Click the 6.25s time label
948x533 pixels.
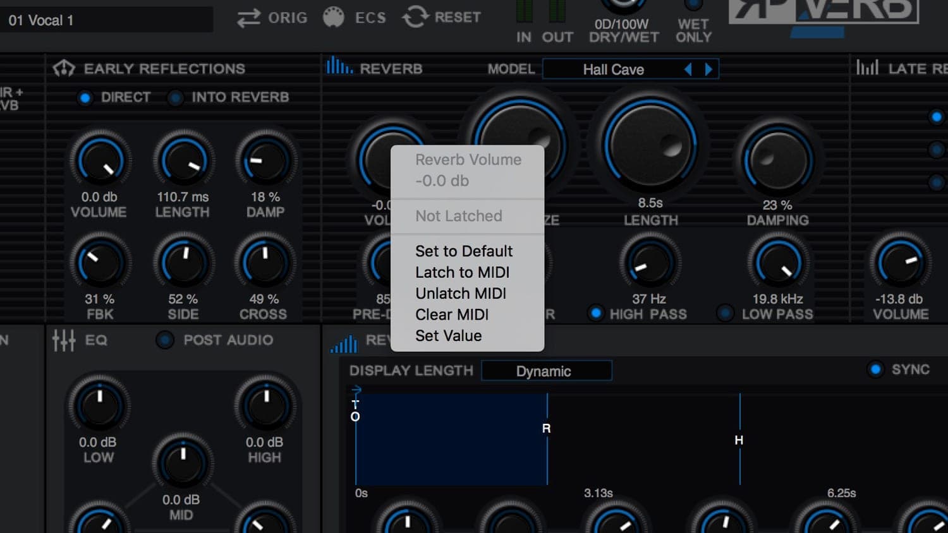point(841,493)
